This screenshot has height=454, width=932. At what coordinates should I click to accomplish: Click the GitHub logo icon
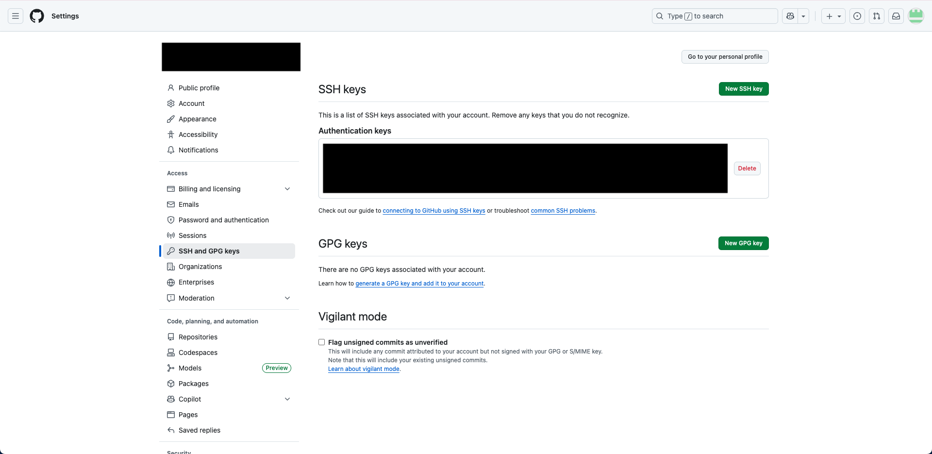tap(37, 16)
